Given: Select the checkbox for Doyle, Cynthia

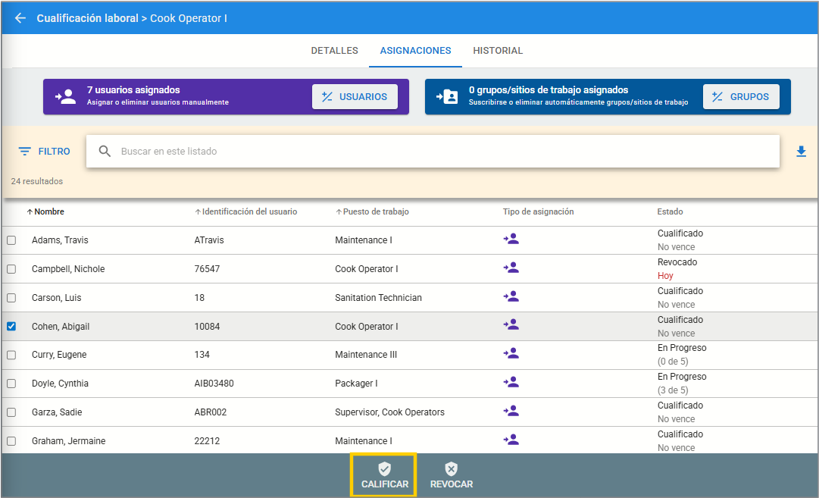Looking at the screenshot, I should (11, 384).
